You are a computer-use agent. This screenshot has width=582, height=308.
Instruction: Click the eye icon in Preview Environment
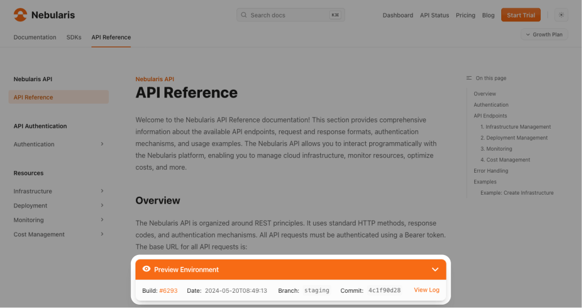147,269
